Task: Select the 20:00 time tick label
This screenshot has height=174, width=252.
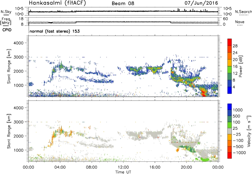Action: (x=186, y=167)
